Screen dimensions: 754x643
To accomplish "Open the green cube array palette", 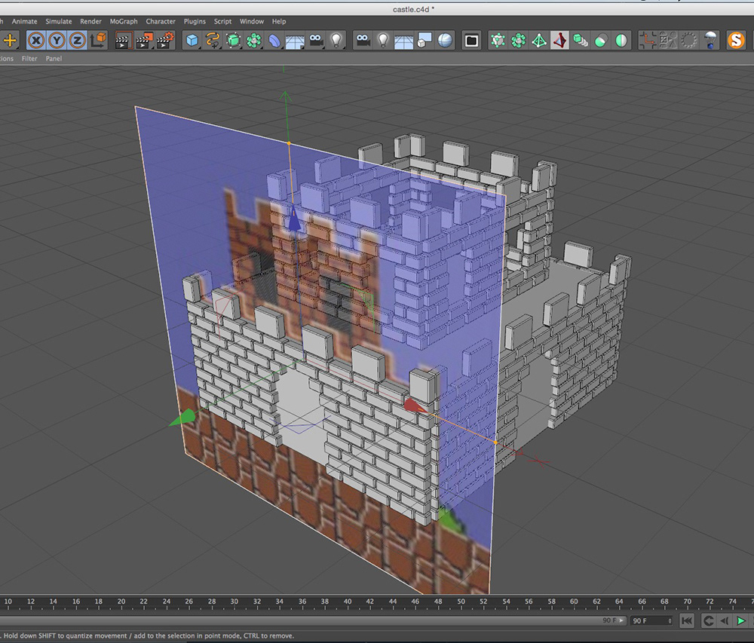I will 254,41.
